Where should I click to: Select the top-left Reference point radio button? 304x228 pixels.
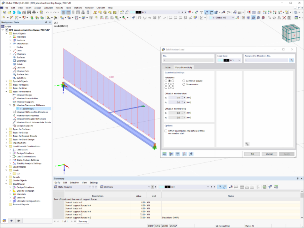coord(166,81)
